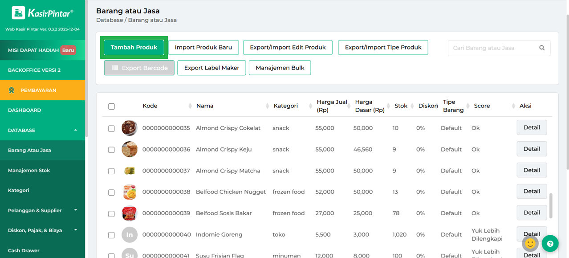Click the search magnifier icon
This screenshot has height=258, width=569.
pyautogui.click(x=542, y=48)
